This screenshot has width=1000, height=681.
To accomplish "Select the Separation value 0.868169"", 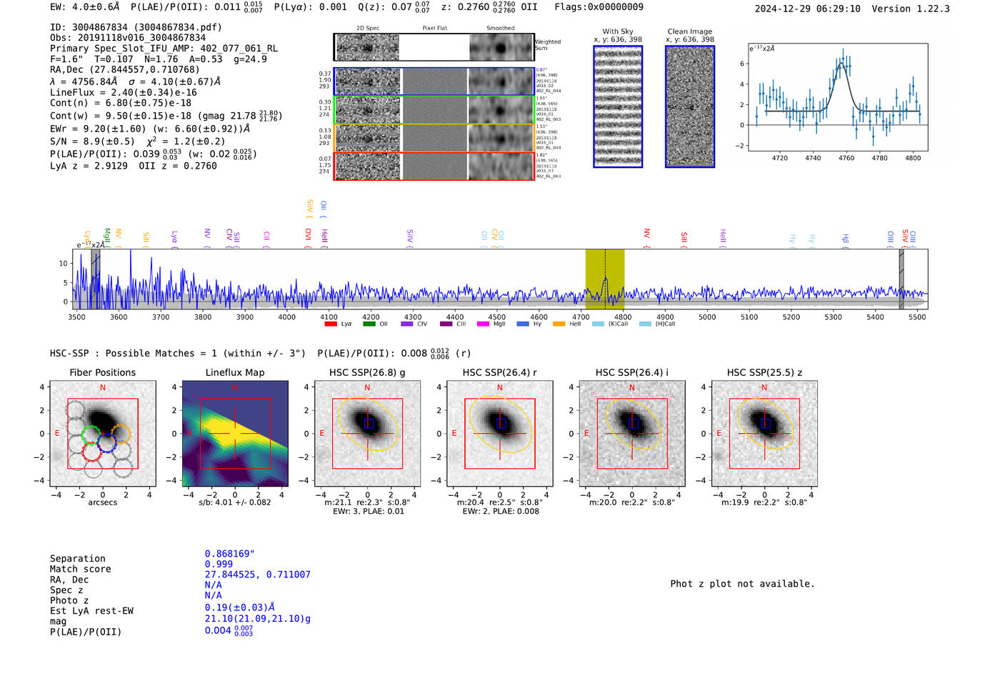I will tap(230, 554).
